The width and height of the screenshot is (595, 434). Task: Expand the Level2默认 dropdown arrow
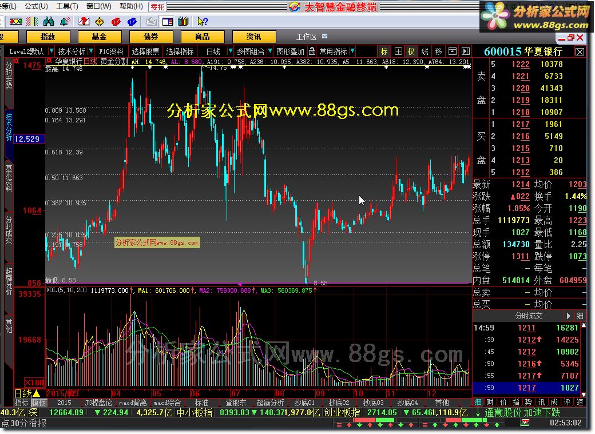51,50
